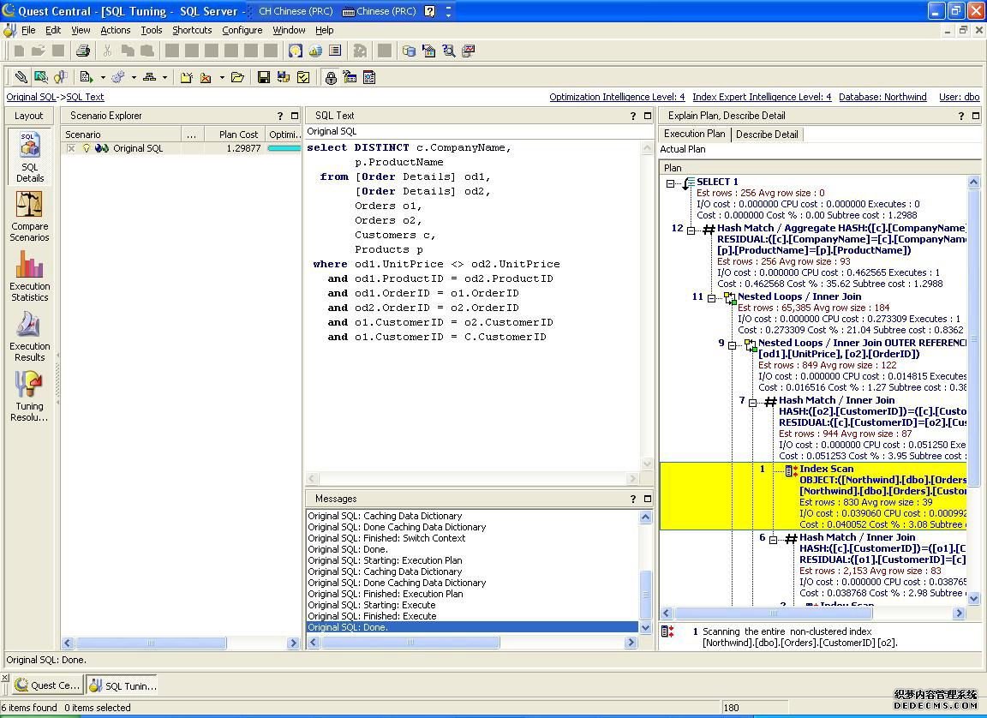This screenshot has width=987, height=718.
Task: Click the Print icon in the toolbar
Action: (x=82, y=51)
